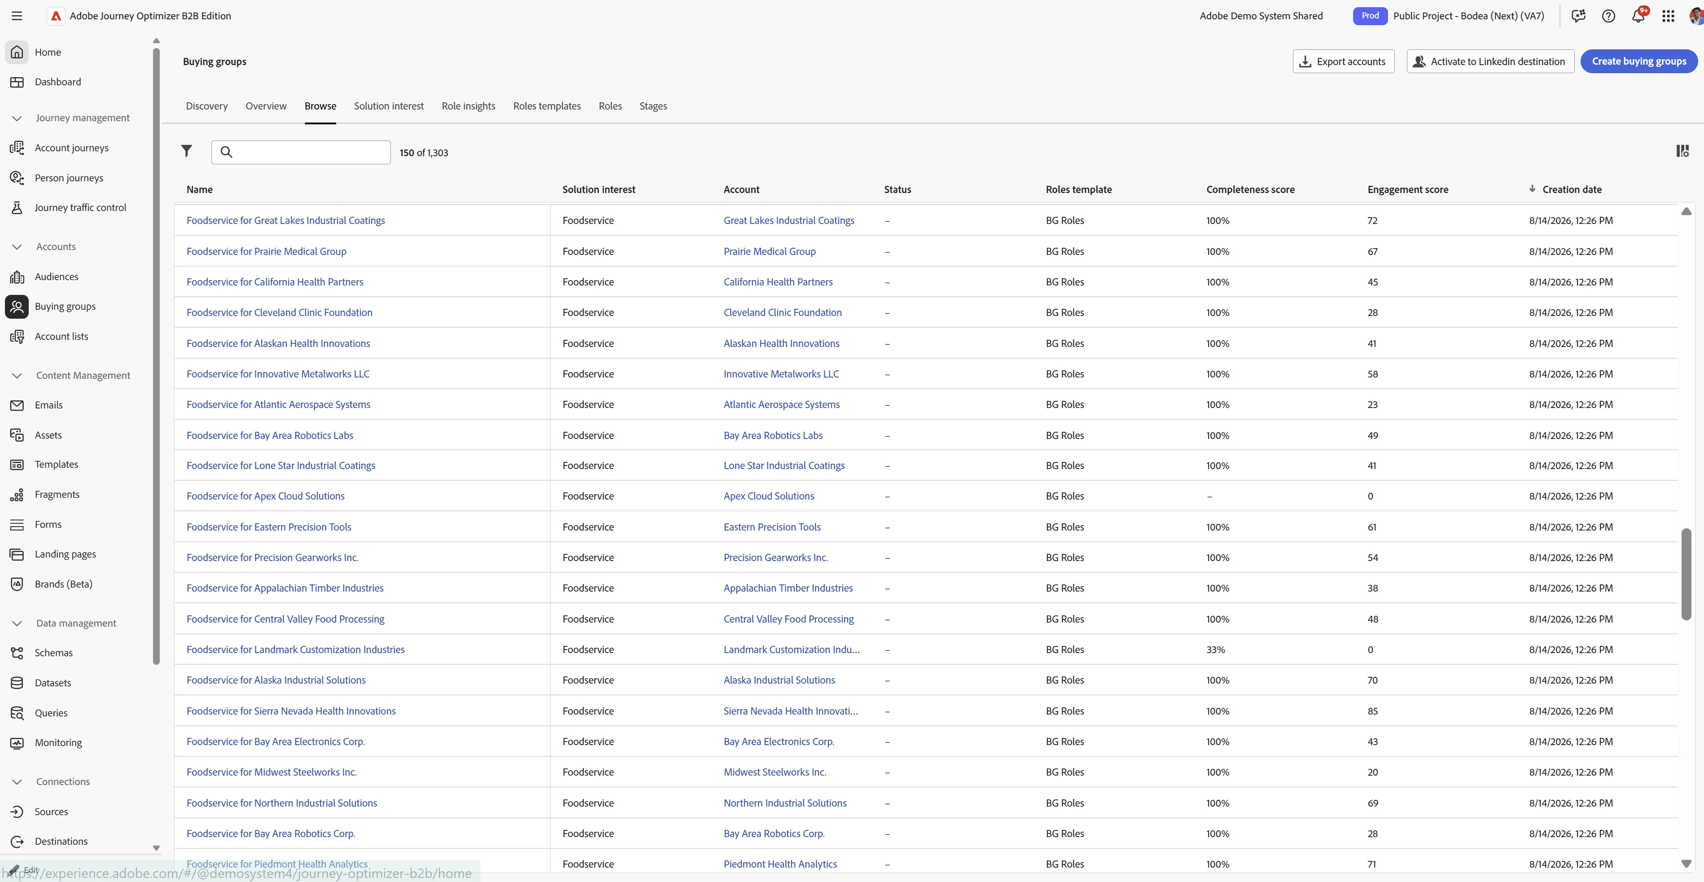Viewport: 1704px width, 882px height.
Task: Sort by Creation date column header
Action: click(1572, 189)
